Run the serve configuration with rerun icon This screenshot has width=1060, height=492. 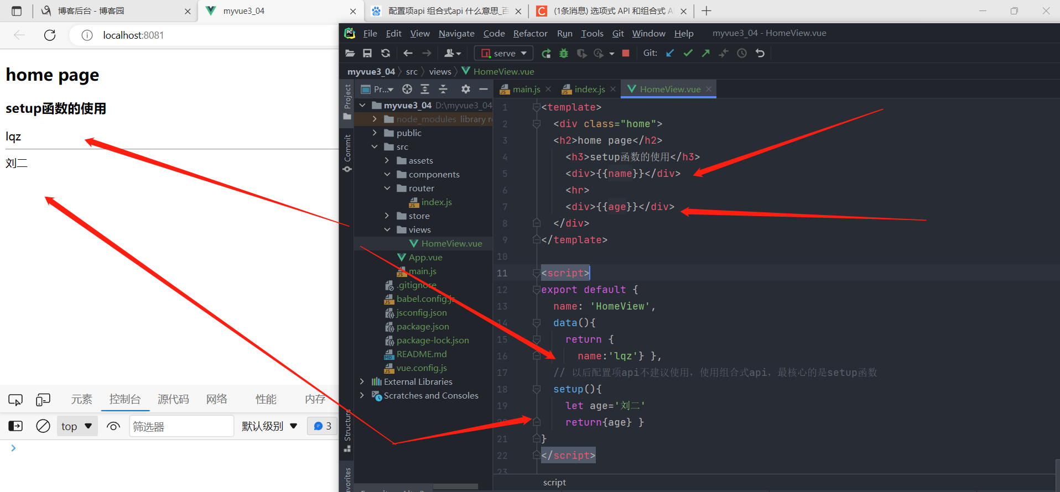[546, 53]
